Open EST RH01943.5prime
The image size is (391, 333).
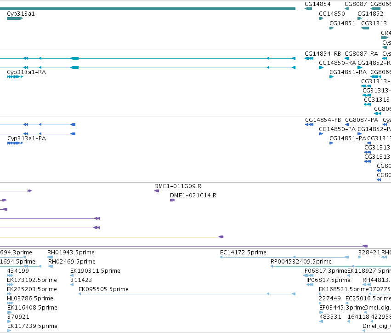[71, 253]
